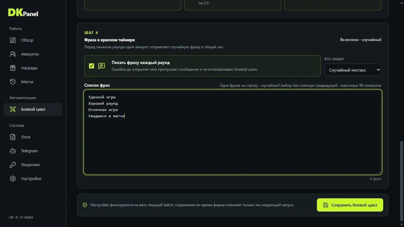
Task: Open the Матчи page
Action: tap(33, 82)
